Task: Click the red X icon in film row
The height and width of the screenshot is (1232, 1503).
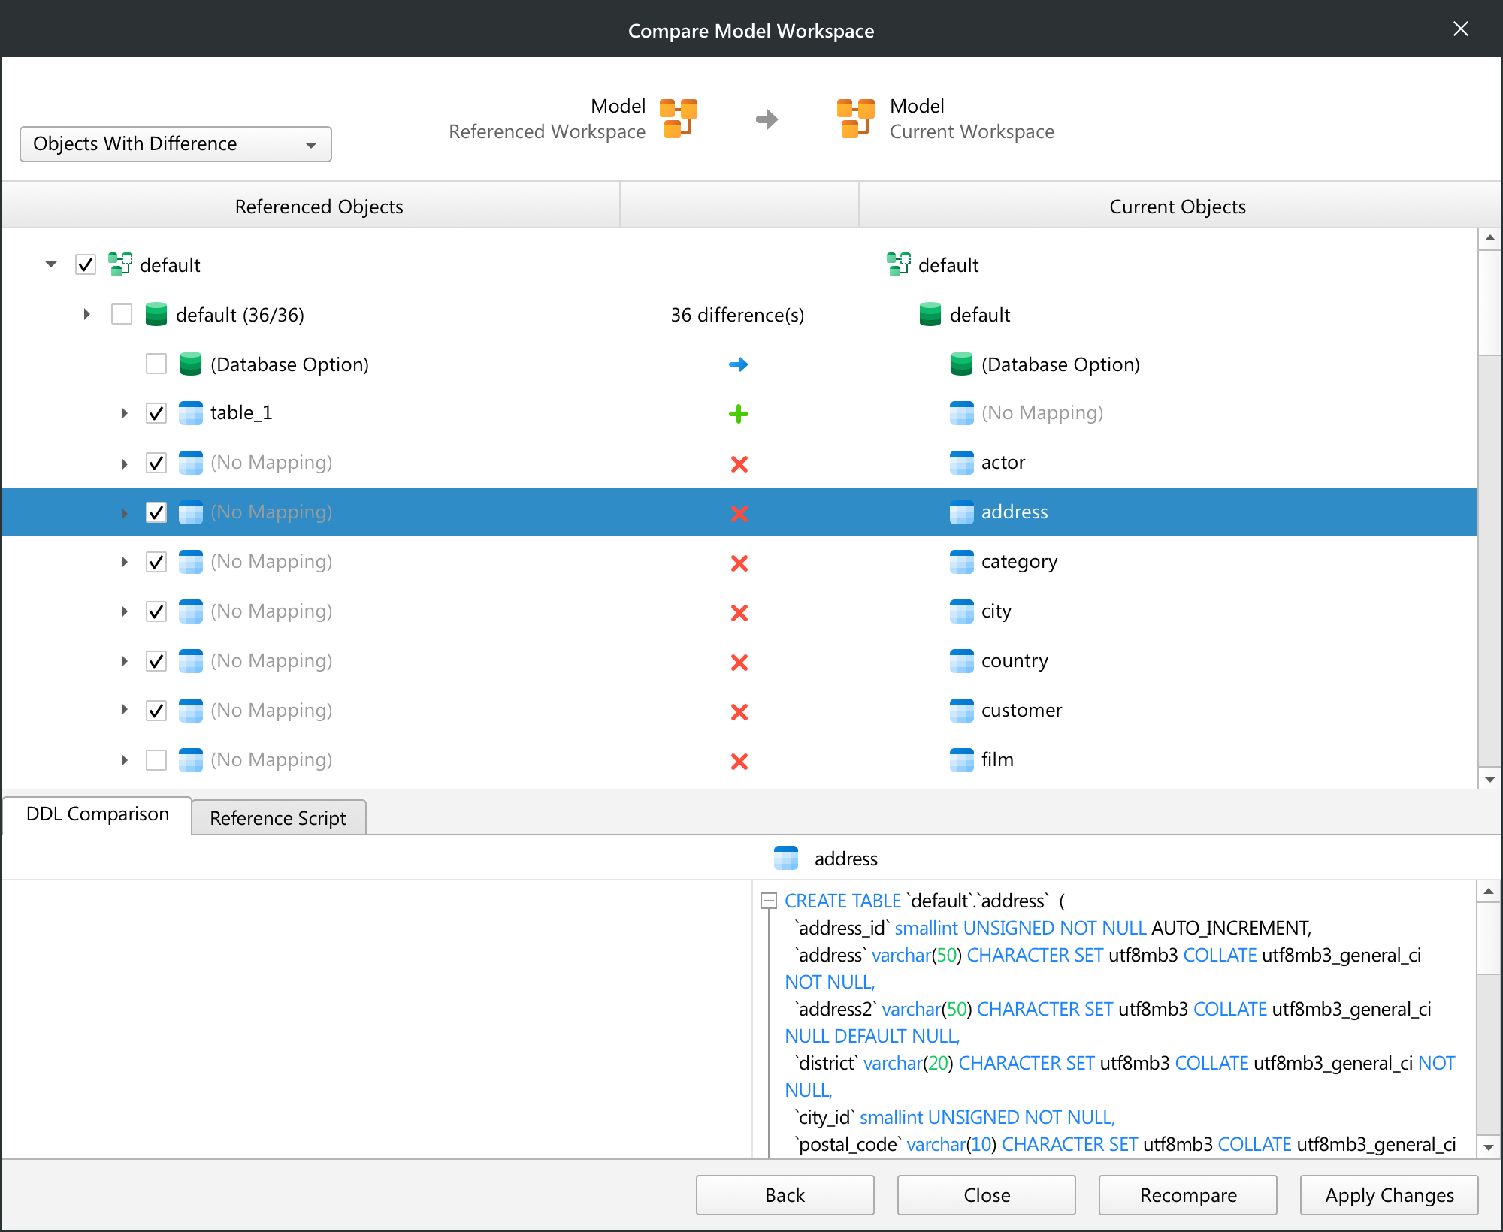Action: pyautogui.click(x=739, y=761)
